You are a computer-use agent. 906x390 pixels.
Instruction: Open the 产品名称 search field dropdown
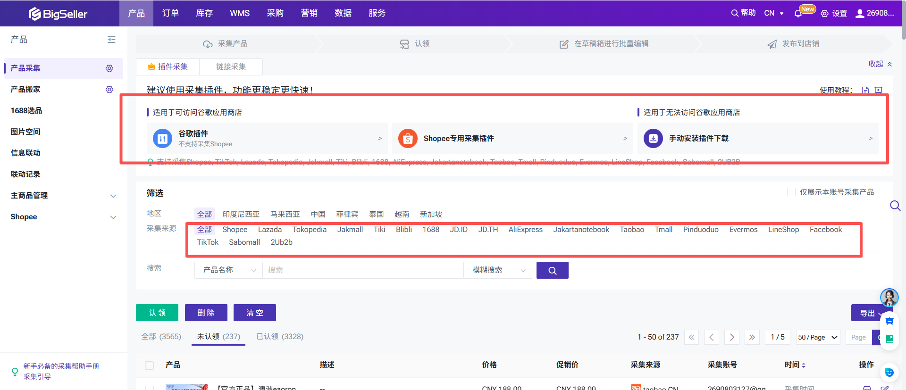pyautogui.click(x=228, y=270)
